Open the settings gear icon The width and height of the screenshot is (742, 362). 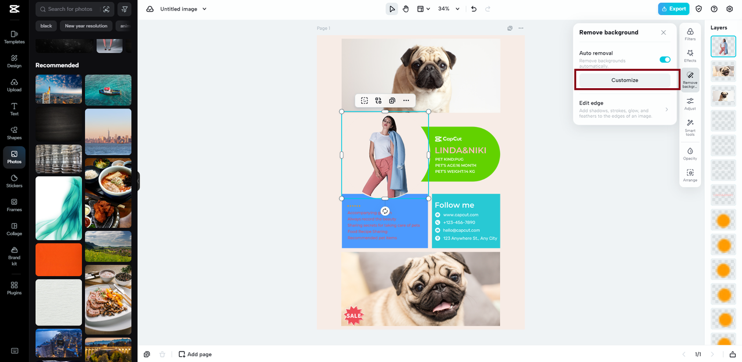(729, 9)
